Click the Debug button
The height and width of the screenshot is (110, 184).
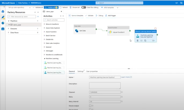pos(100,16)
